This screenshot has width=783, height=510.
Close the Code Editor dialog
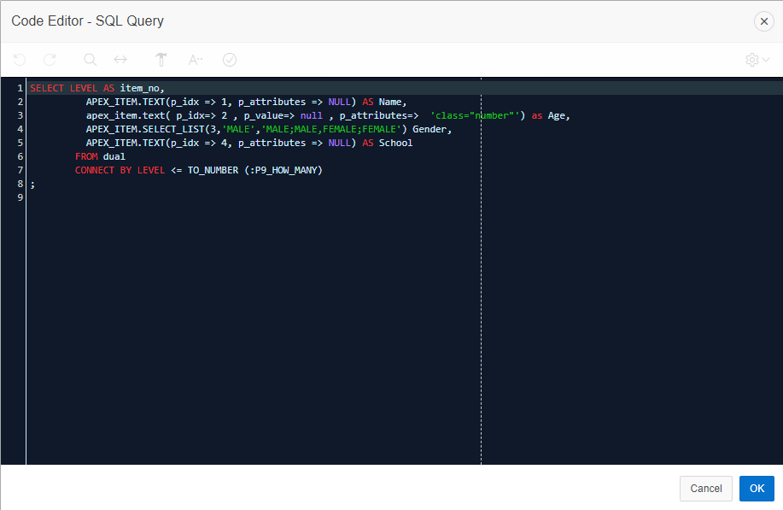763,21
